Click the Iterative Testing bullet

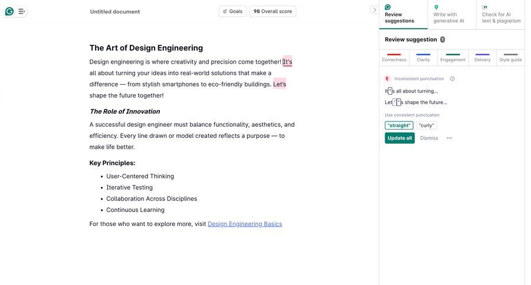[x=129, y=187]
